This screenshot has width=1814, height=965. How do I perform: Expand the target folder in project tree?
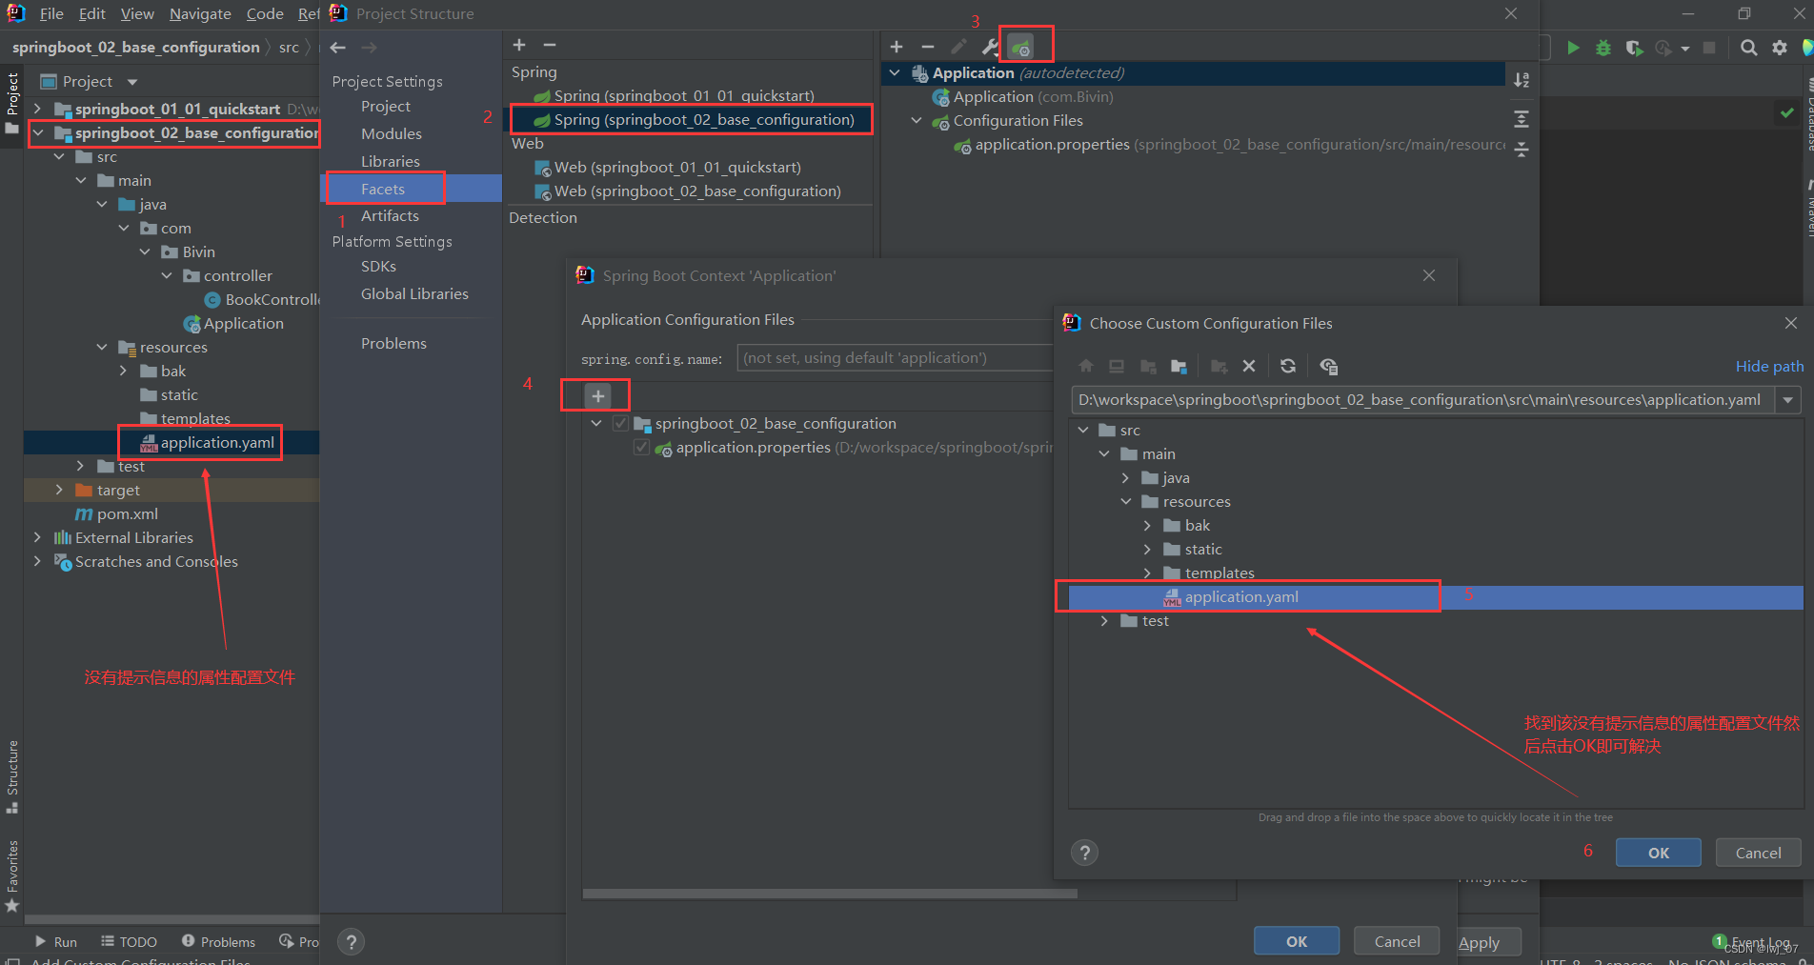pos(59,491)
